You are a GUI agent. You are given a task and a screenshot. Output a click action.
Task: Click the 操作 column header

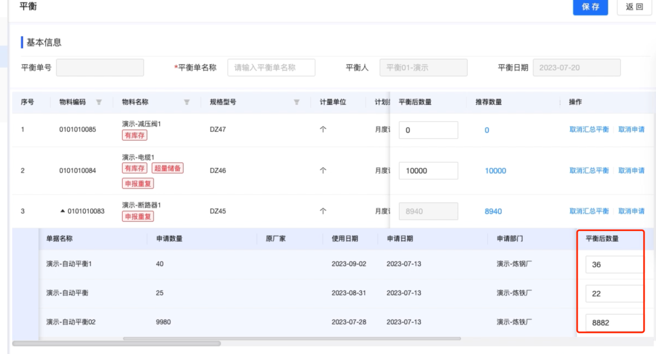click(575, 102)
